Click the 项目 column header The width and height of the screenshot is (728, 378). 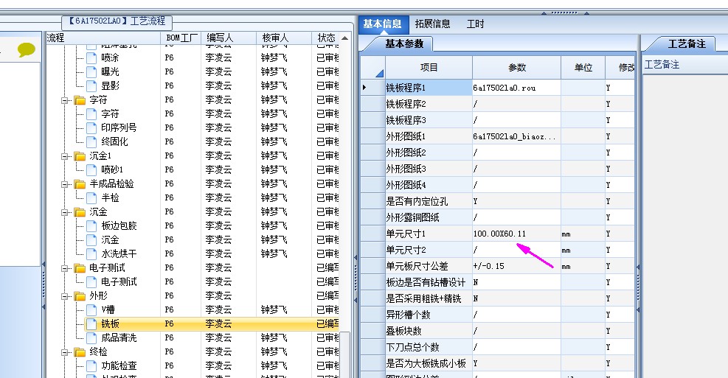pyautogui.click(x=429, y=68)
